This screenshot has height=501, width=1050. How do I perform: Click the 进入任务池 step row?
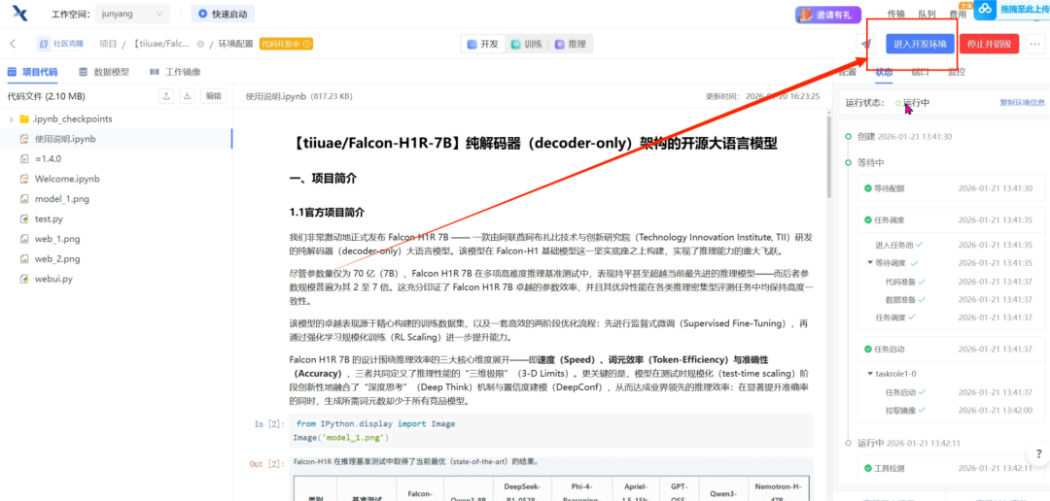click(x=954, y=245)
